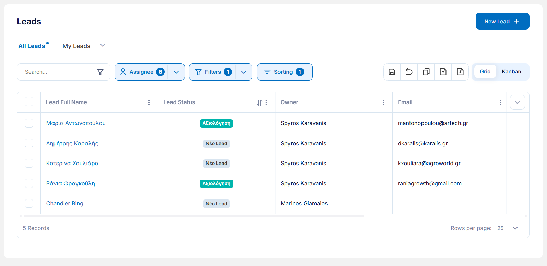Open the Rows per page dropdown
This screenshot has width=547, height=266.
[515, 228]
